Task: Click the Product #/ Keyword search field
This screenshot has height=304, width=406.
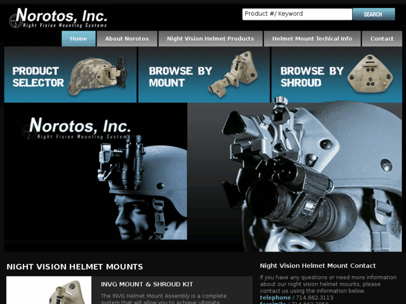Action: (x=297, y=14)
